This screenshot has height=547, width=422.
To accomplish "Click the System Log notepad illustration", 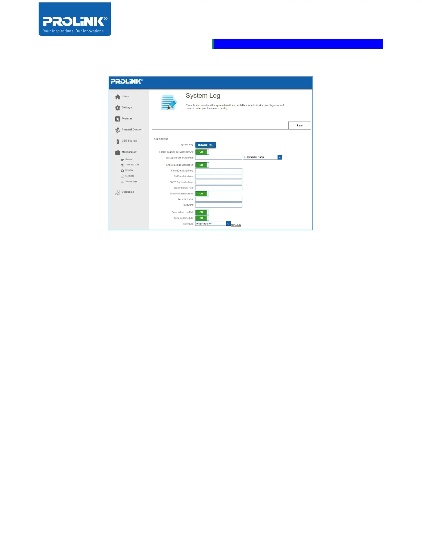I will pyautogui.click(x=169, y=103).
